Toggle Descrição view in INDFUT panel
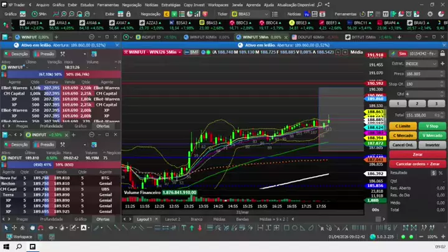This screenshot has width=448, height=252. 16,144
